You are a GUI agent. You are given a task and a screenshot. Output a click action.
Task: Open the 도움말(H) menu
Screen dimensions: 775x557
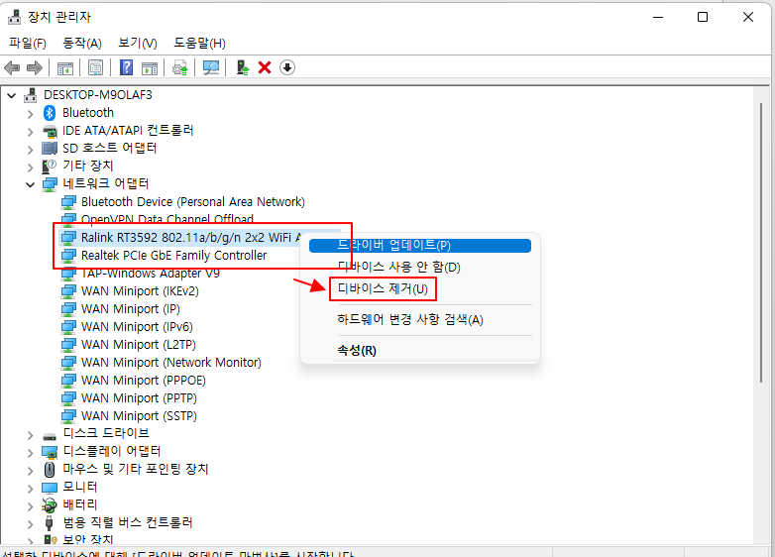coord(199,44)
